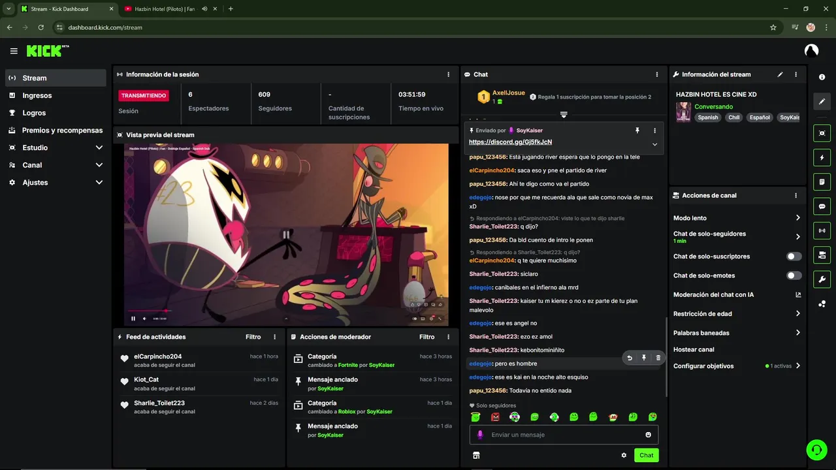The height and width of the screenshot is (470, 836).
Task: Unpin the pinned Discord message
Action: (x=637, y=131)
